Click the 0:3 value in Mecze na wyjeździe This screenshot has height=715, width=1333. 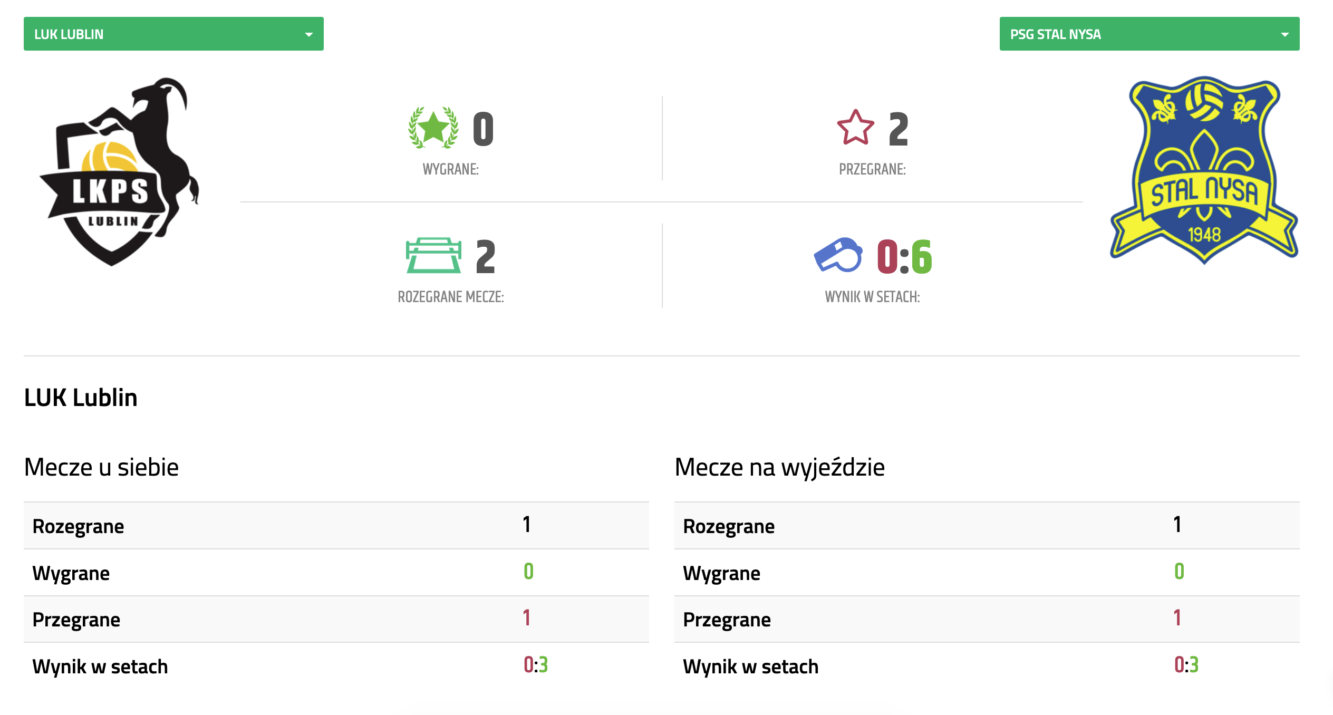[1186, 665]
